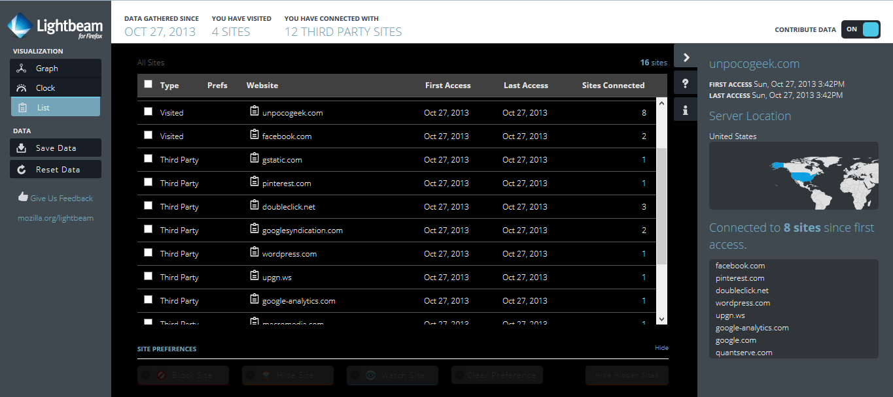Click the Watch Site button
The width and height of the screenshot is (893, 397).
click(393, 375)
